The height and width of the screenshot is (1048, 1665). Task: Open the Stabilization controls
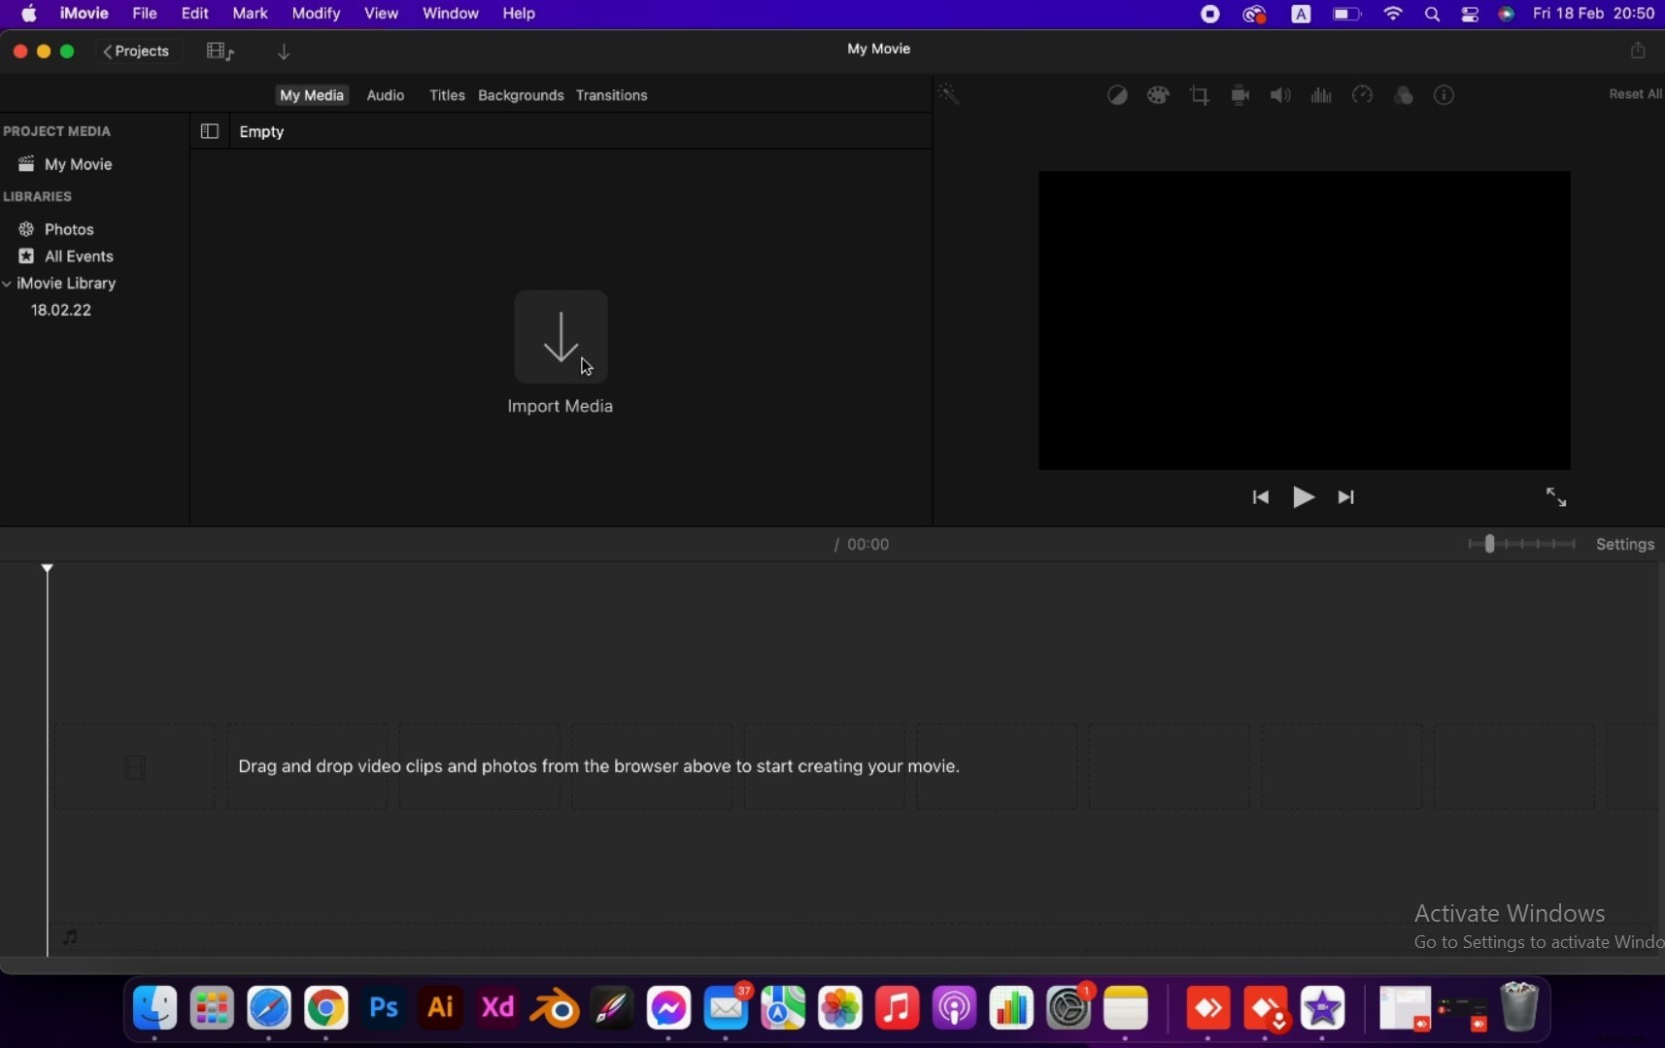click(1240, 95)
